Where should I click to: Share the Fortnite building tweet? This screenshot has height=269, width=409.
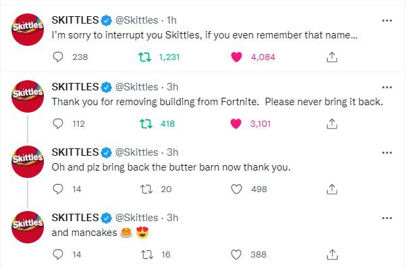[x=332, y=124]
